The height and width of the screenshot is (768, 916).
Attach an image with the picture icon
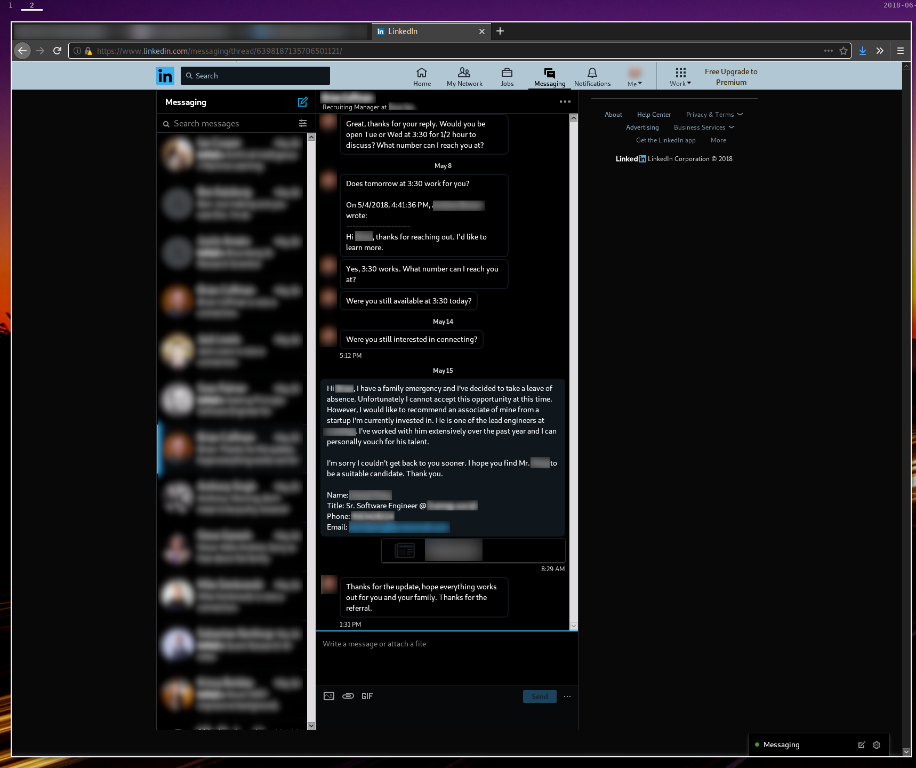click(329, 696)
